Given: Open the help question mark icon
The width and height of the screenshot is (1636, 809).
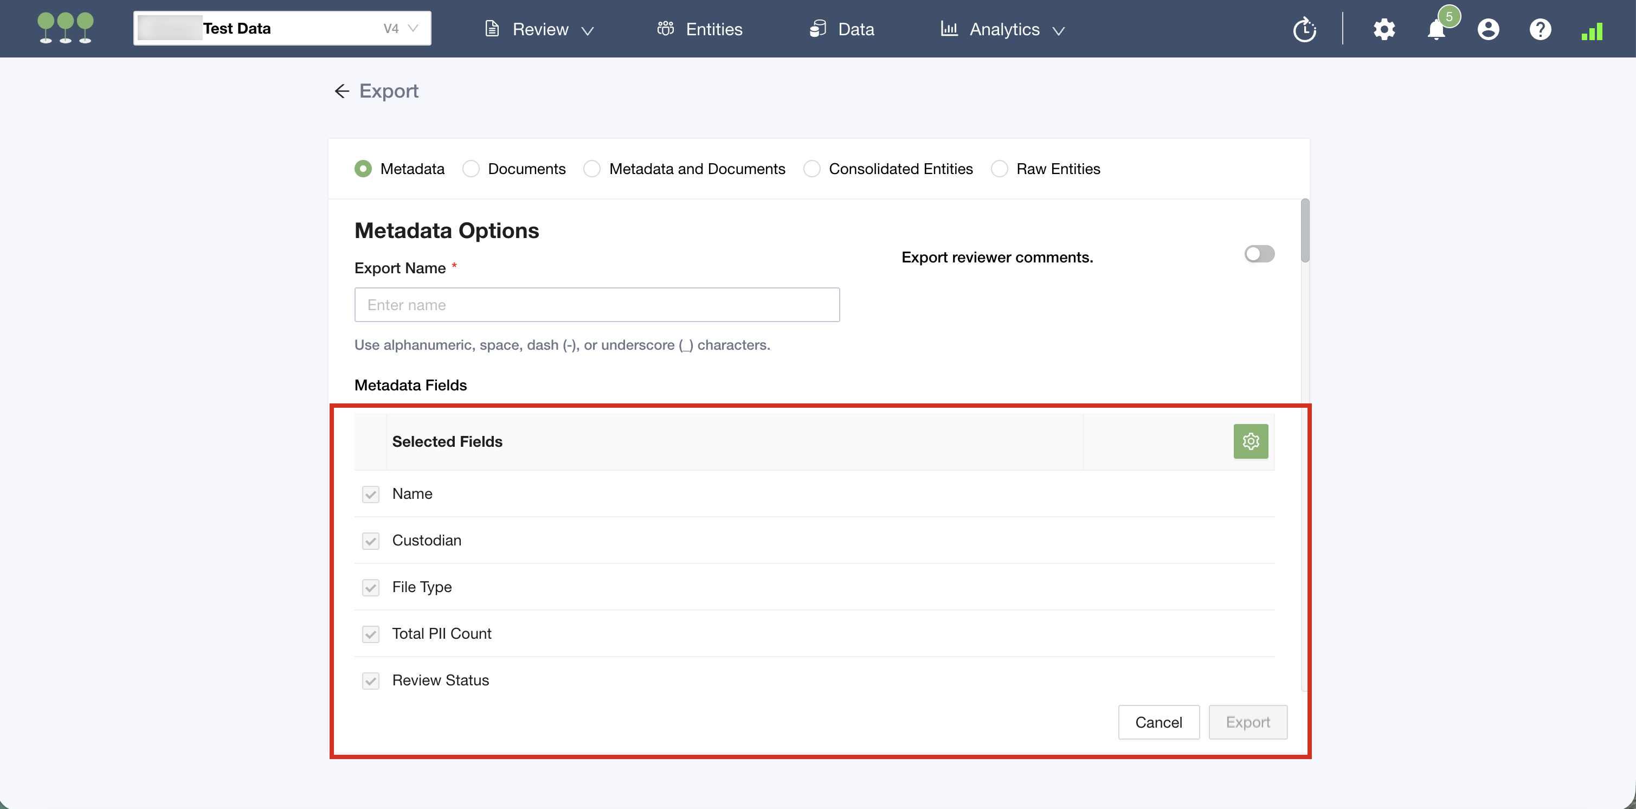Looking at the screenshot, I should (1540, 29).
